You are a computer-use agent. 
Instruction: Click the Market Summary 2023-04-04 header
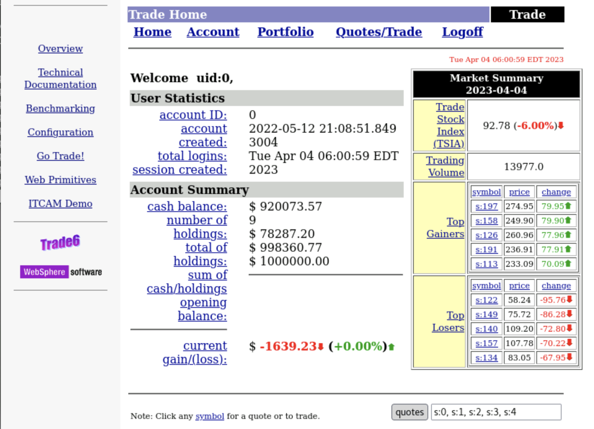pos(496,84)
